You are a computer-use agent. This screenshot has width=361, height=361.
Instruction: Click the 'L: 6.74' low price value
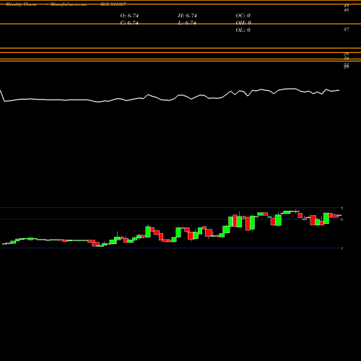pos(187,23)
